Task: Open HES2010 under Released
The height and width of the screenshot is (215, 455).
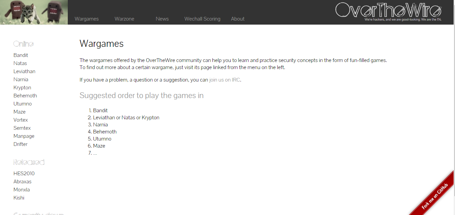Action: tap(24, 174)
